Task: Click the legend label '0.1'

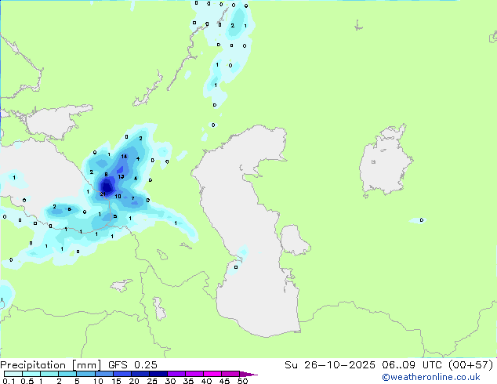Action: (x=9, y=381)
